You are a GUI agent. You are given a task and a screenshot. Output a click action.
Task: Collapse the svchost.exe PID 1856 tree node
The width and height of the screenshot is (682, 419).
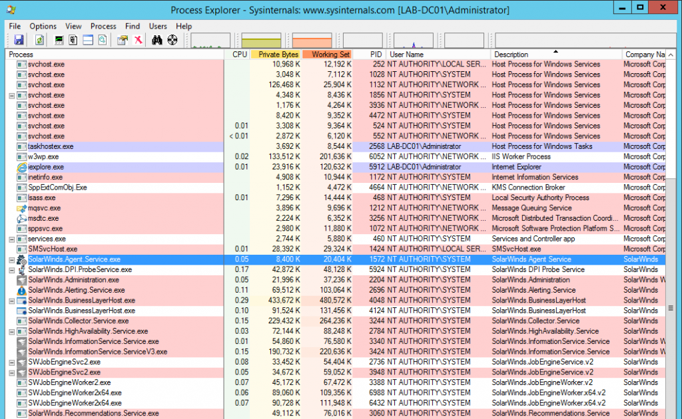click(12, 96)
